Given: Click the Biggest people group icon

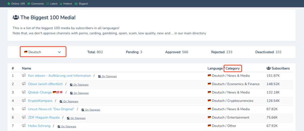Looking at the screenshot, I should (x=76, y=4).
